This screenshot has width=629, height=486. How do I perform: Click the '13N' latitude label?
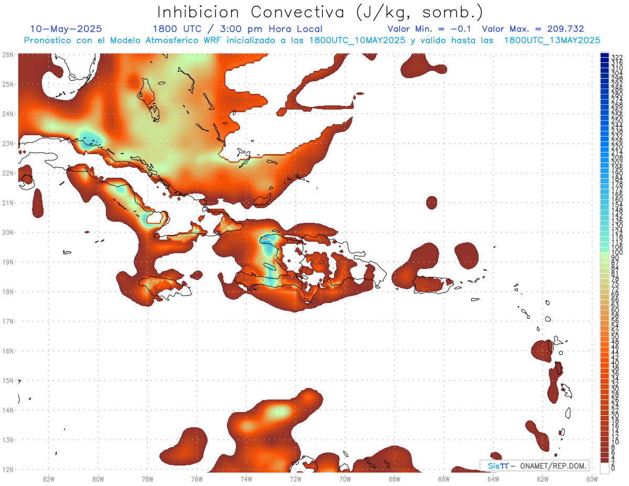tap(8, 440)
